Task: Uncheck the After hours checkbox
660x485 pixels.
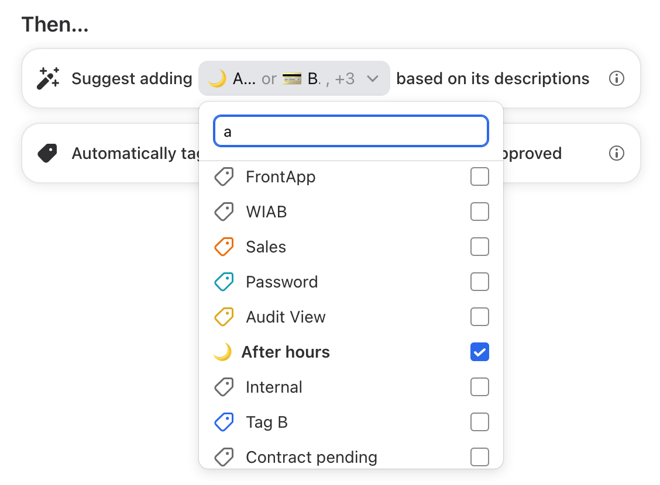Action: click(x=479, y=352)
